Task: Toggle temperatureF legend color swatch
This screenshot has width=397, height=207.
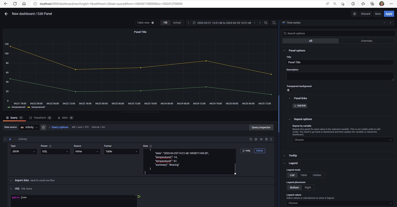Action: (x=29, y=107)
